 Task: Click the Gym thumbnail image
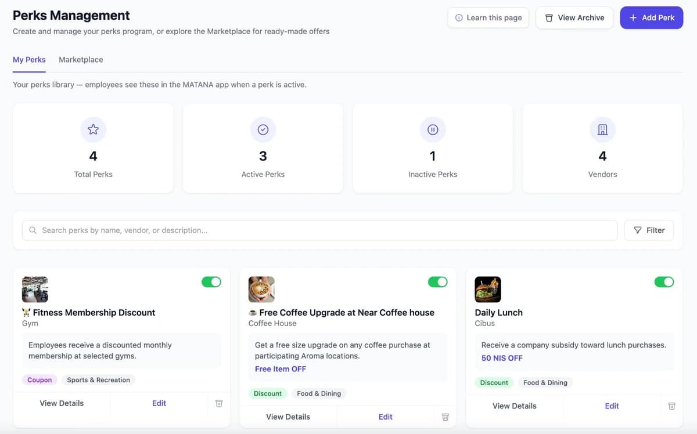(x=35, y=290)
